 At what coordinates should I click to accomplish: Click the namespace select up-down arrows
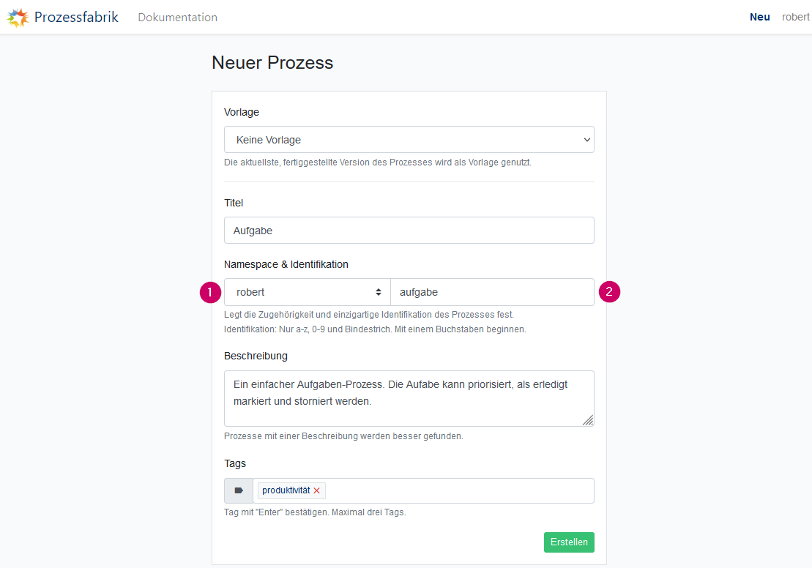click(x=379, y=292)
